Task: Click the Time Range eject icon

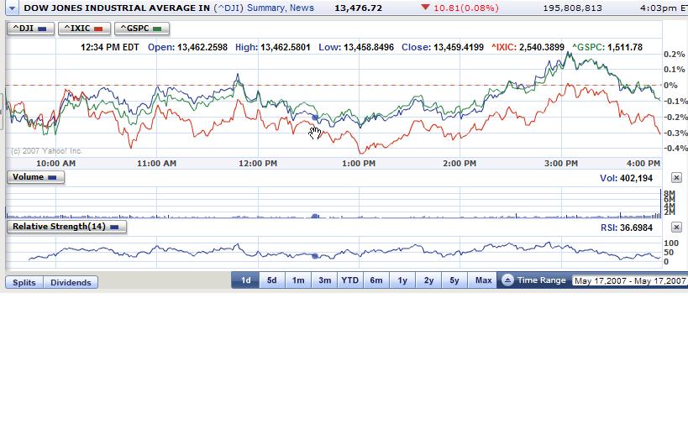Action: [507, 280]
